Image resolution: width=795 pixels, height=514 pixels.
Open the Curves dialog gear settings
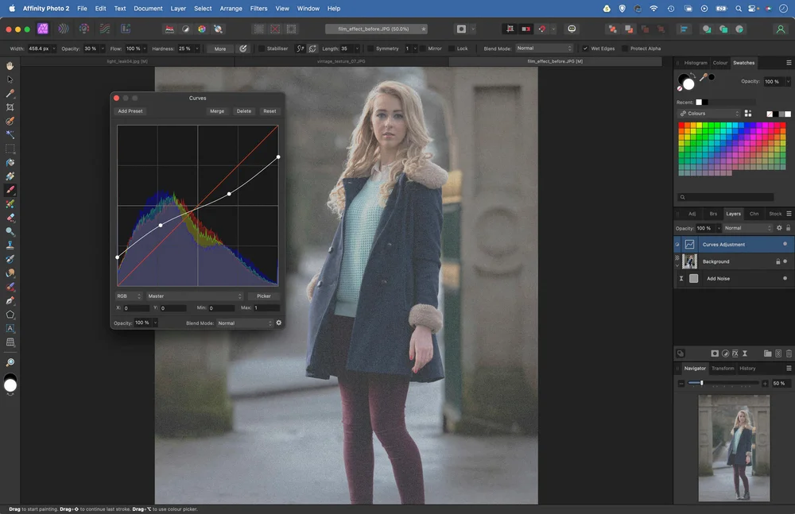(x=278, y=323)
